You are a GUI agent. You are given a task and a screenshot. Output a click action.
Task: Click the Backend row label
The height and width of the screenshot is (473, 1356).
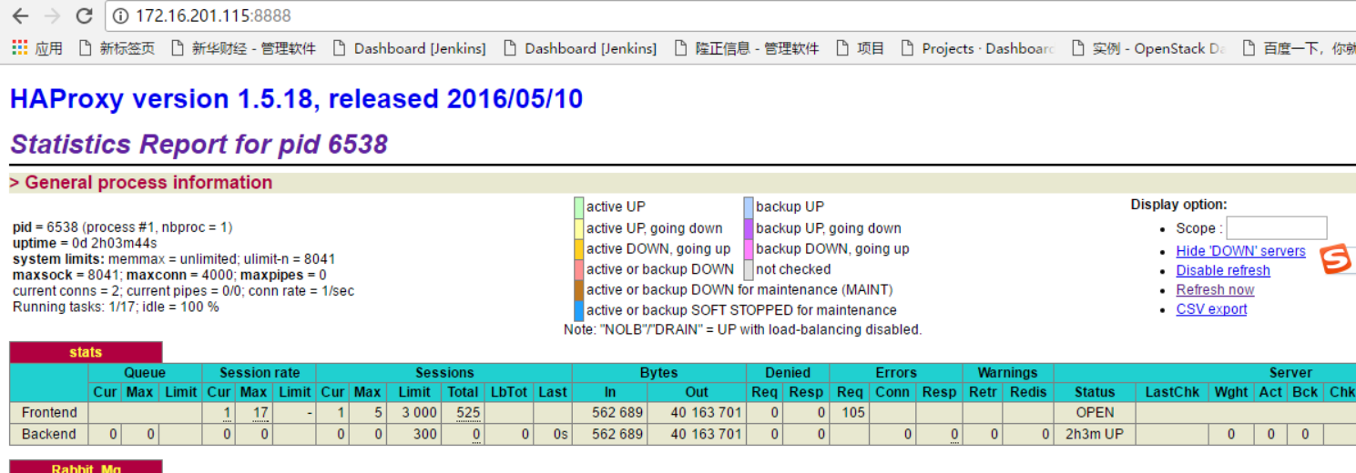[49, 434]
